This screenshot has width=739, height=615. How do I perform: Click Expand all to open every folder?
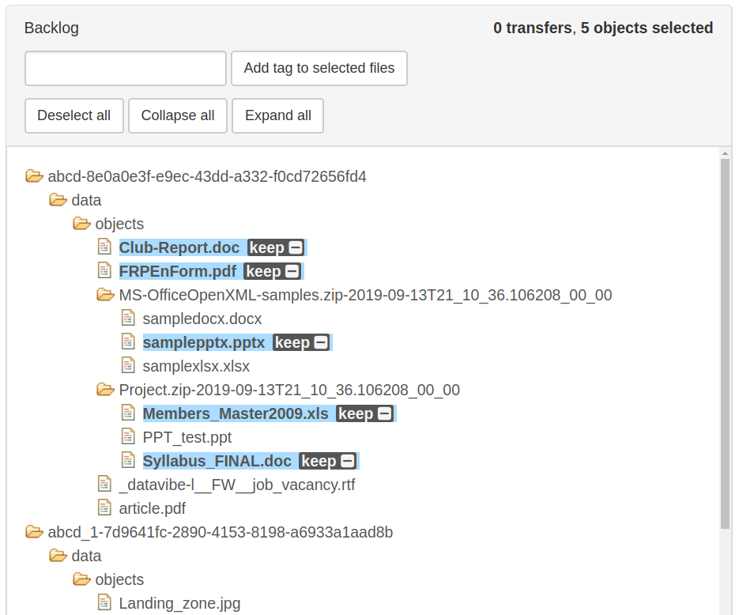click(277, 115)
